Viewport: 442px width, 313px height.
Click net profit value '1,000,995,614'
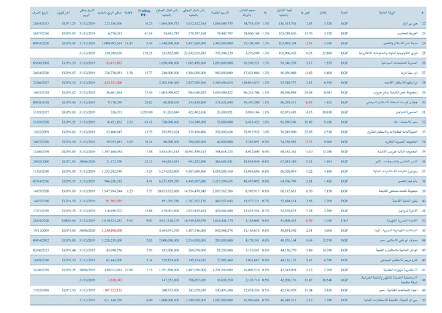pyautogui.click(x=112, y=43)
